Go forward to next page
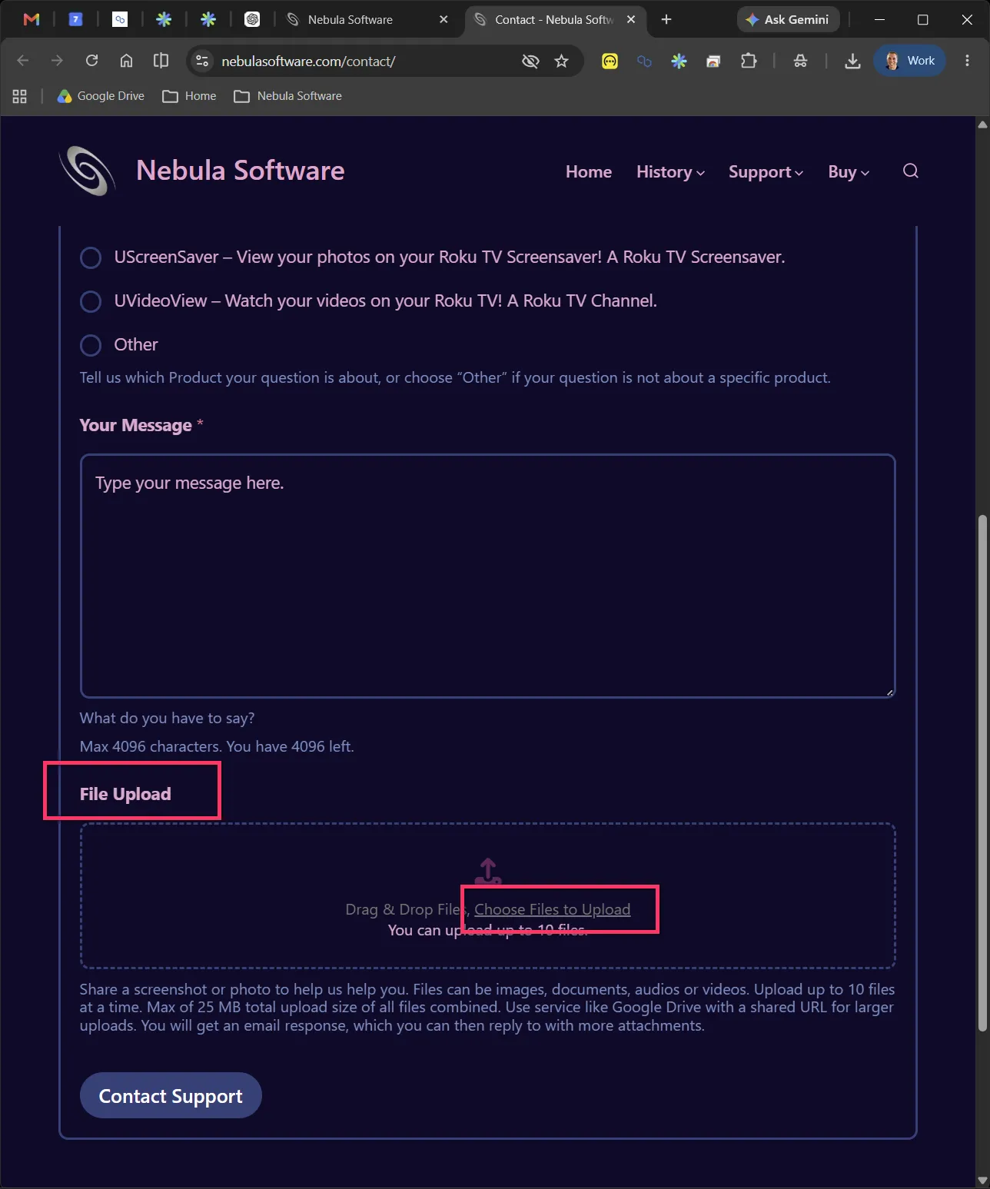 point(57,61)
